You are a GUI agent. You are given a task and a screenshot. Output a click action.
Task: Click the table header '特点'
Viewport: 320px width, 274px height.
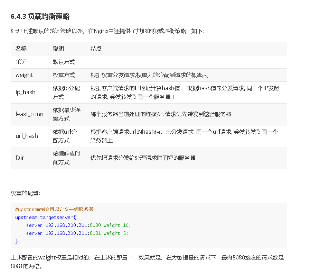96,49
